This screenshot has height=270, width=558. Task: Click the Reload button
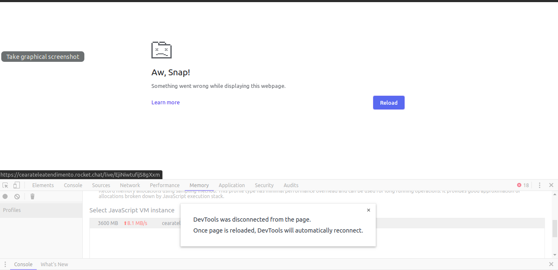[388, 103]
